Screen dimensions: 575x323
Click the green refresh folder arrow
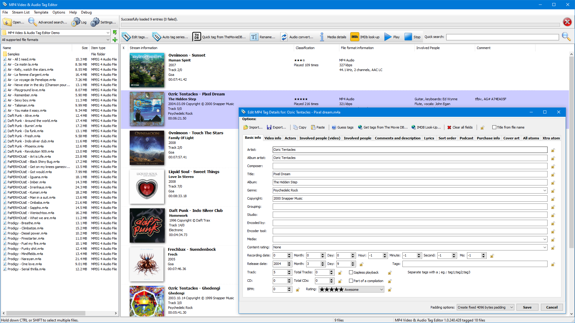point(115,32)
